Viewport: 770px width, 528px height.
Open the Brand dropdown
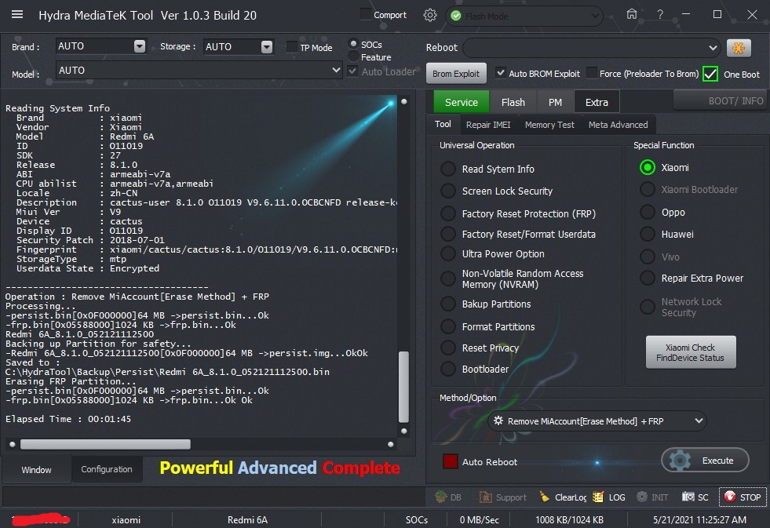click(x=140, y=46)
